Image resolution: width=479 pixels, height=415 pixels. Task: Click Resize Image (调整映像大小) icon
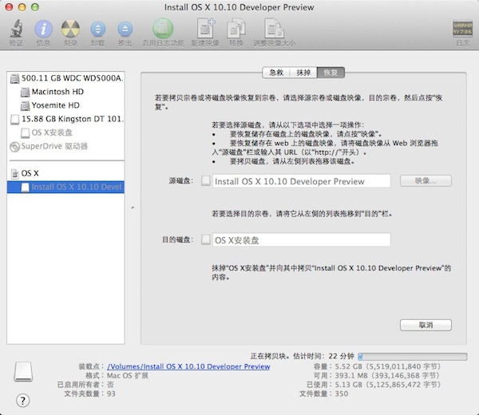(274, 29)
